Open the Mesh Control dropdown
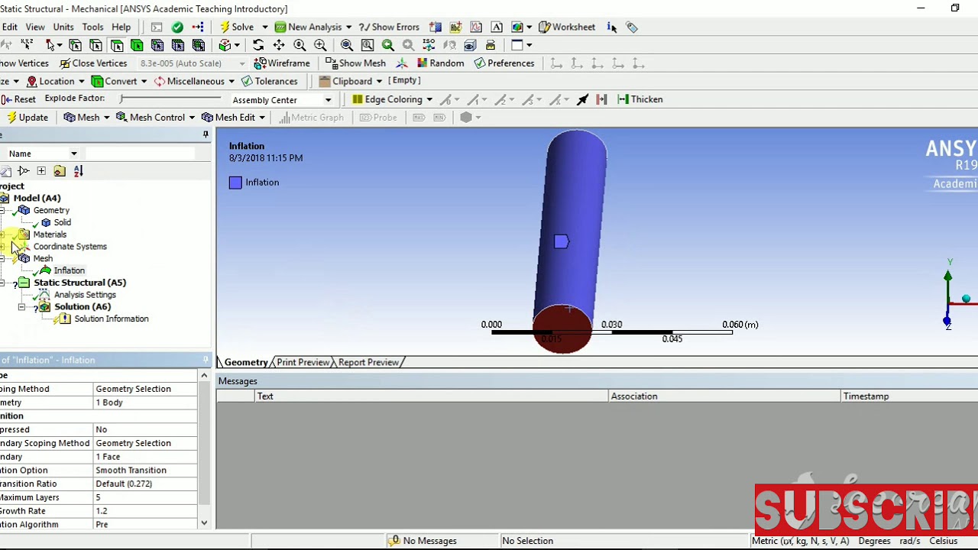 (x=191, y=118)
